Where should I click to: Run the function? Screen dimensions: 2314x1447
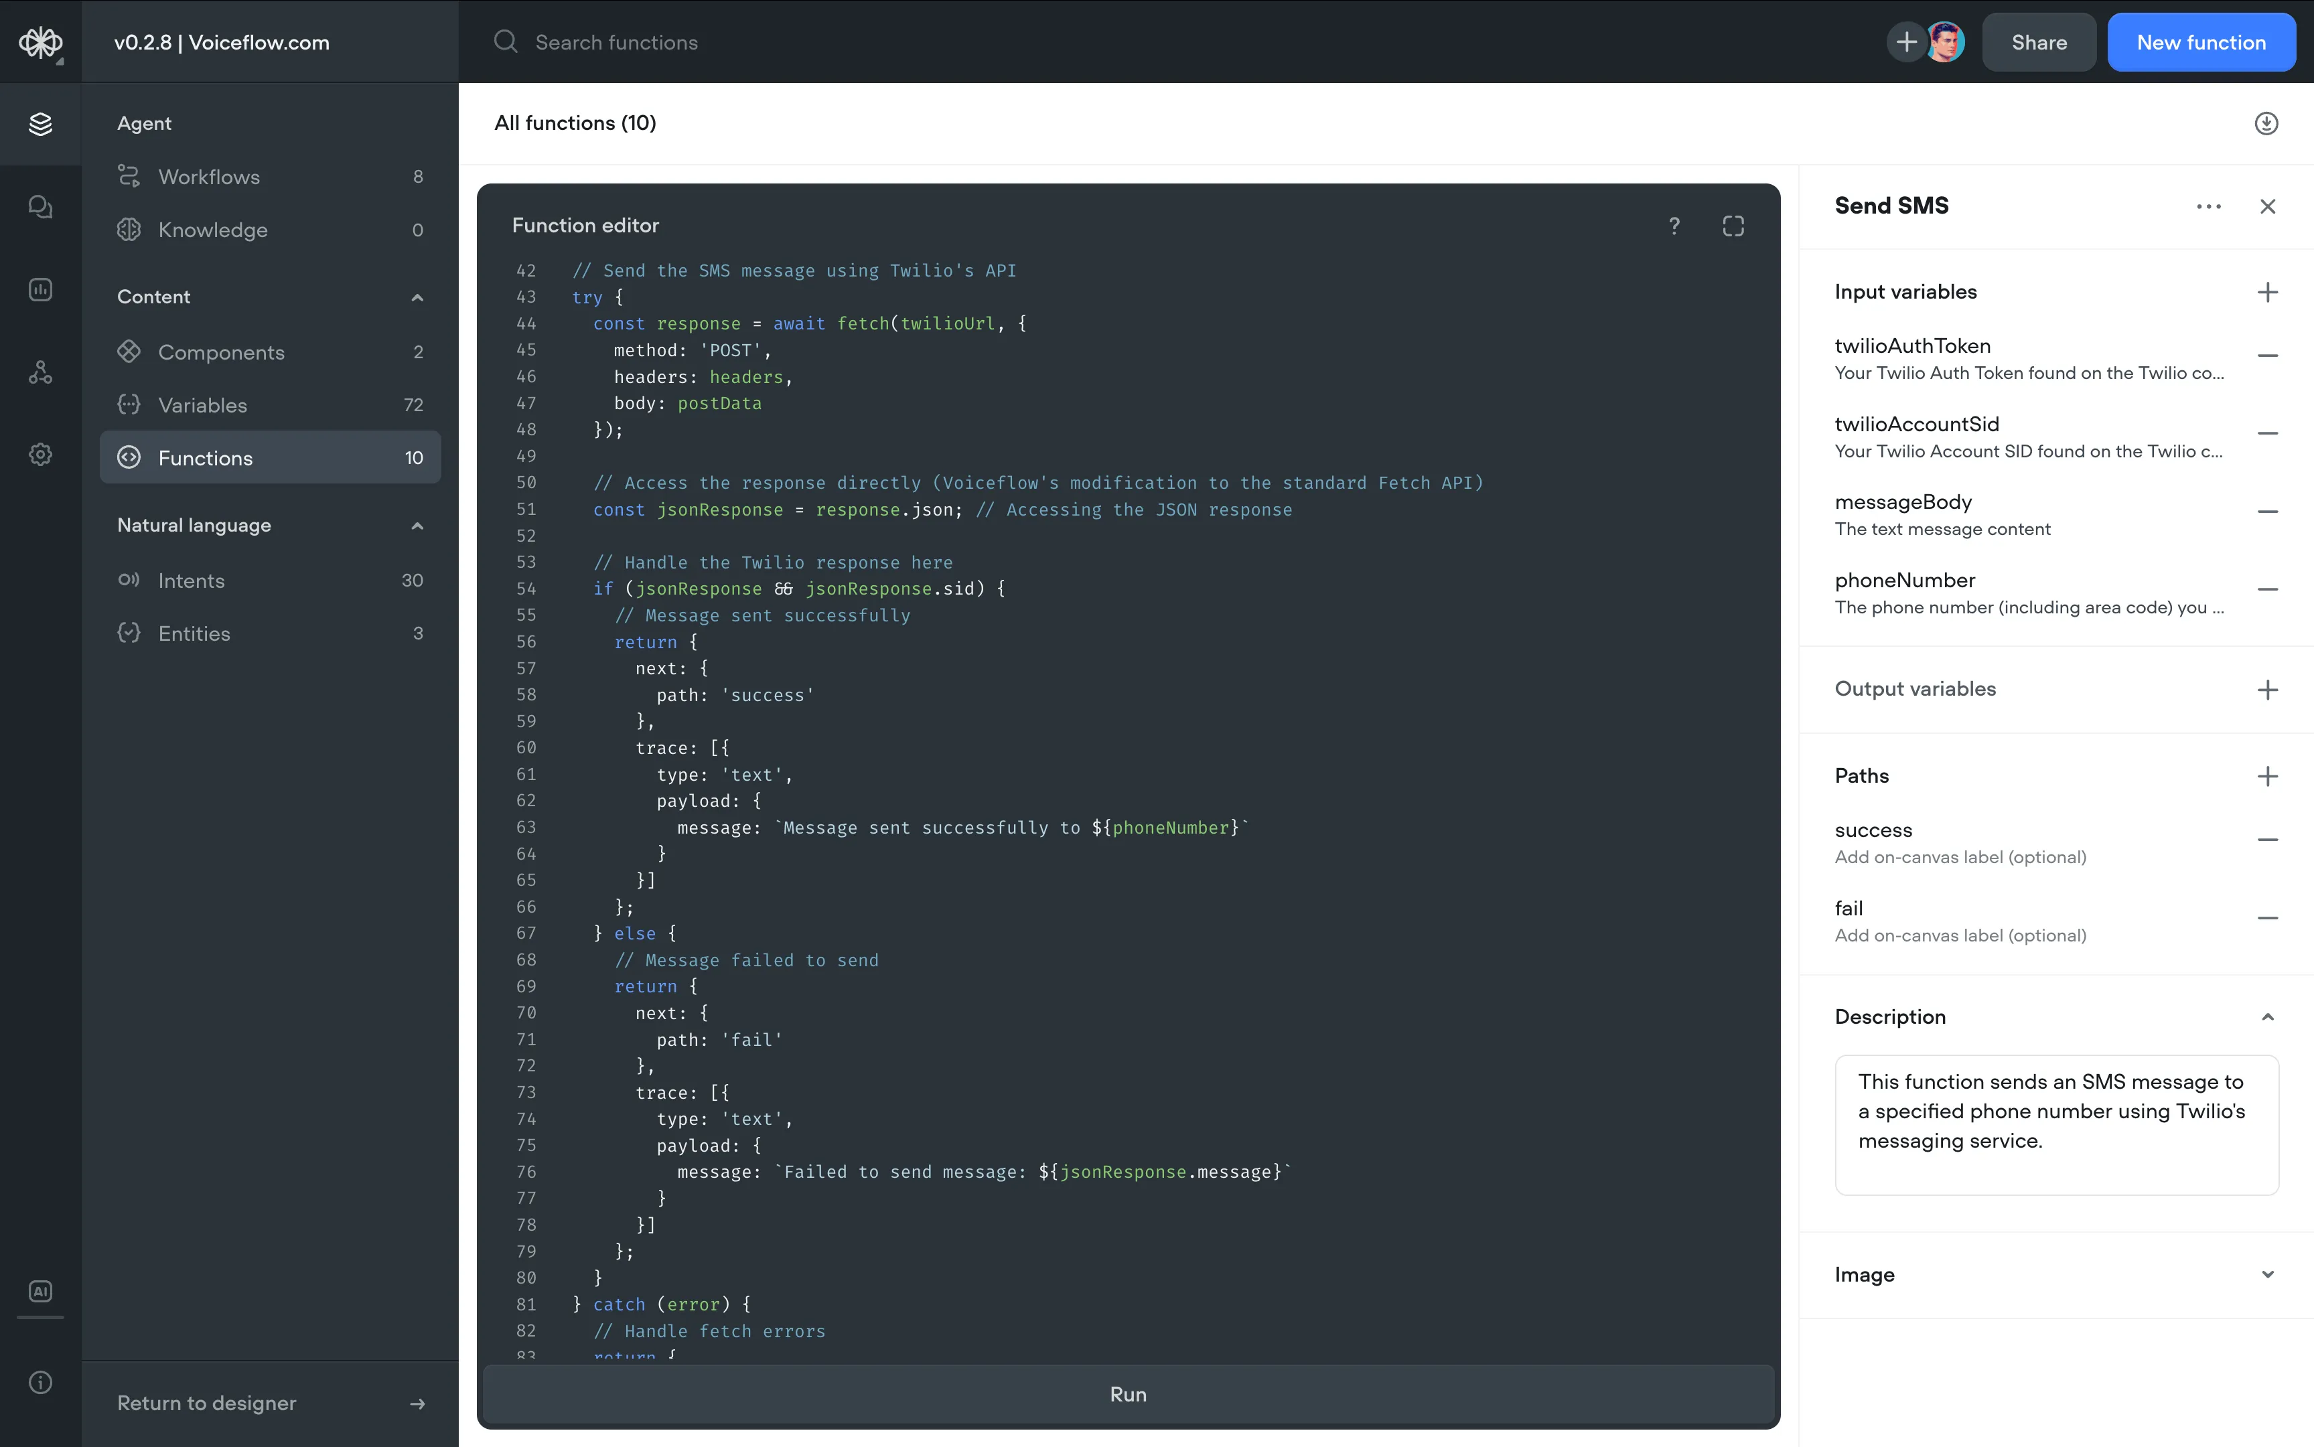click(x=1127, y=1394)
